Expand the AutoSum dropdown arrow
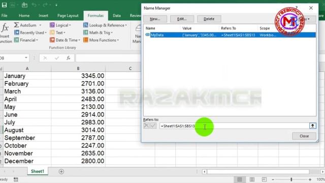This screenshot has width=325, height=183. coord(40,25)
